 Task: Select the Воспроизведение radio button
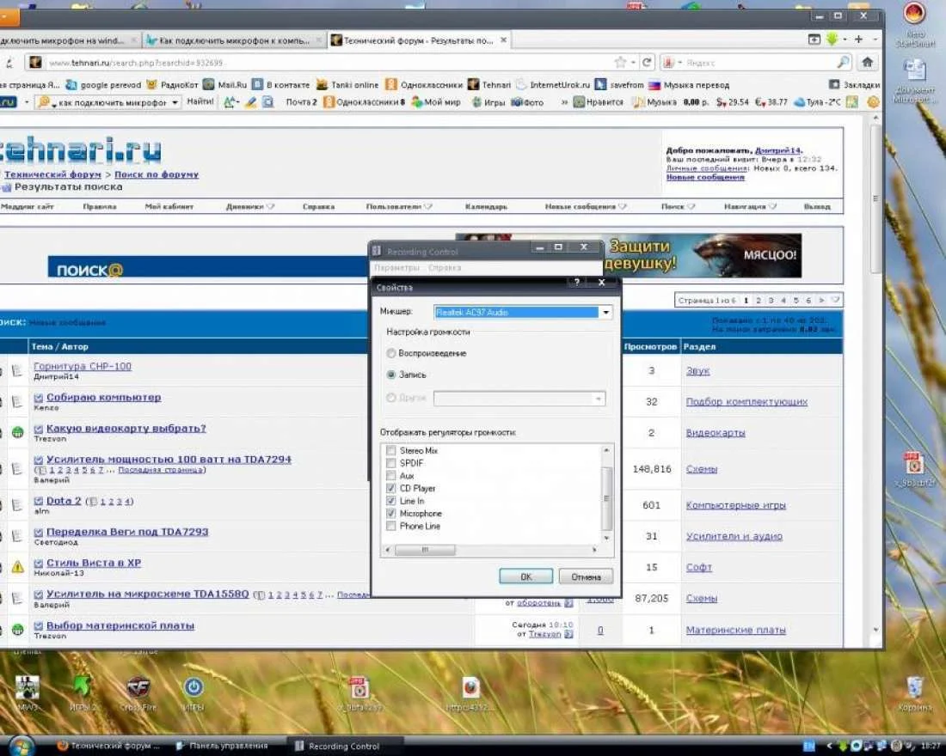point(391,353)
